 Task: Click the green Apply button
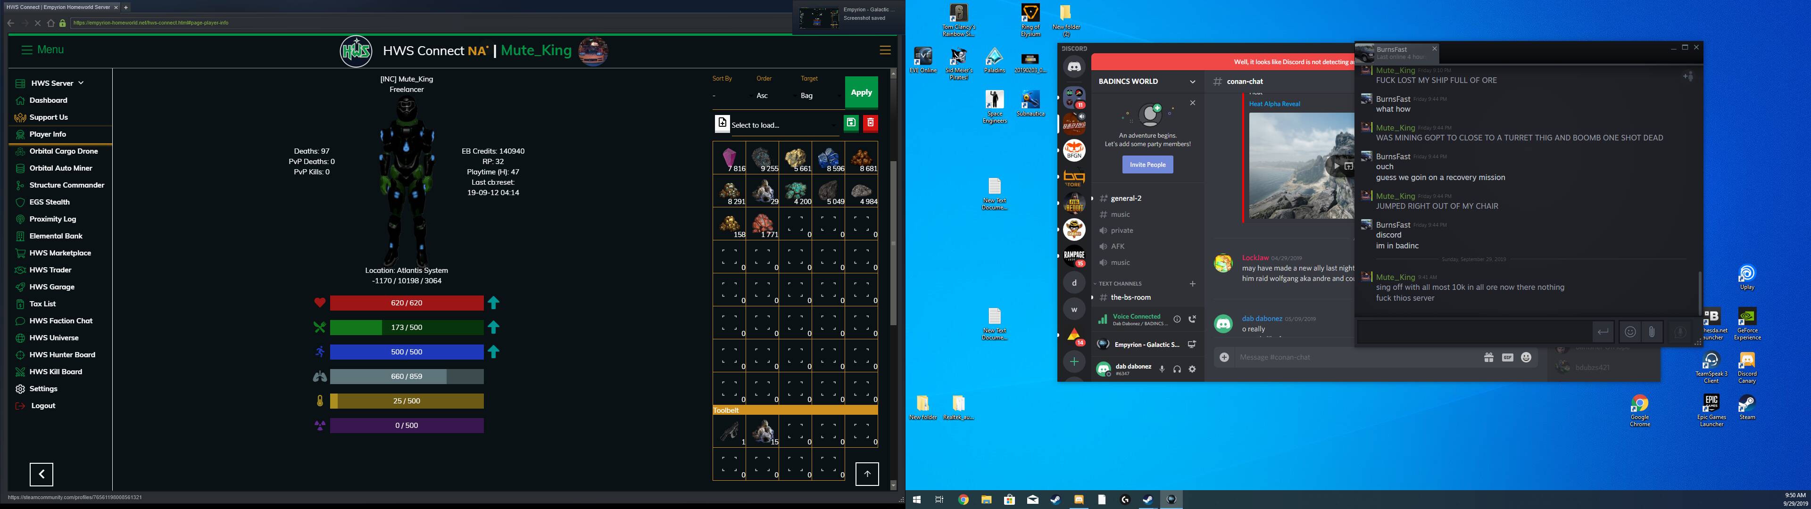tap(861, 92)
